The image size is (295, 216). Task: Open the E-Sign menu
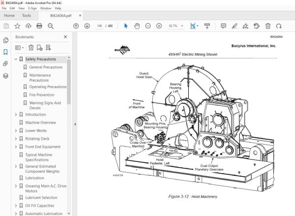[x=32, y=8]
